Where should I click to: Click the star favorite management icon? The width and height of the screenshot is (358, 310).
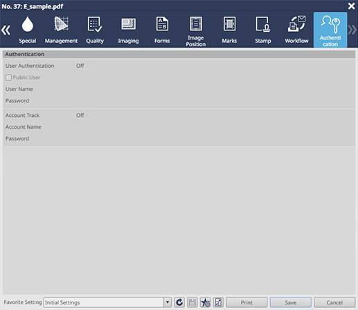pos(205,302)
